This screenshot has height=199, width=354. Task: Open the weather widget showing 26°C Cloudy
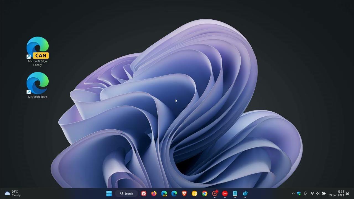click(13, 193)
